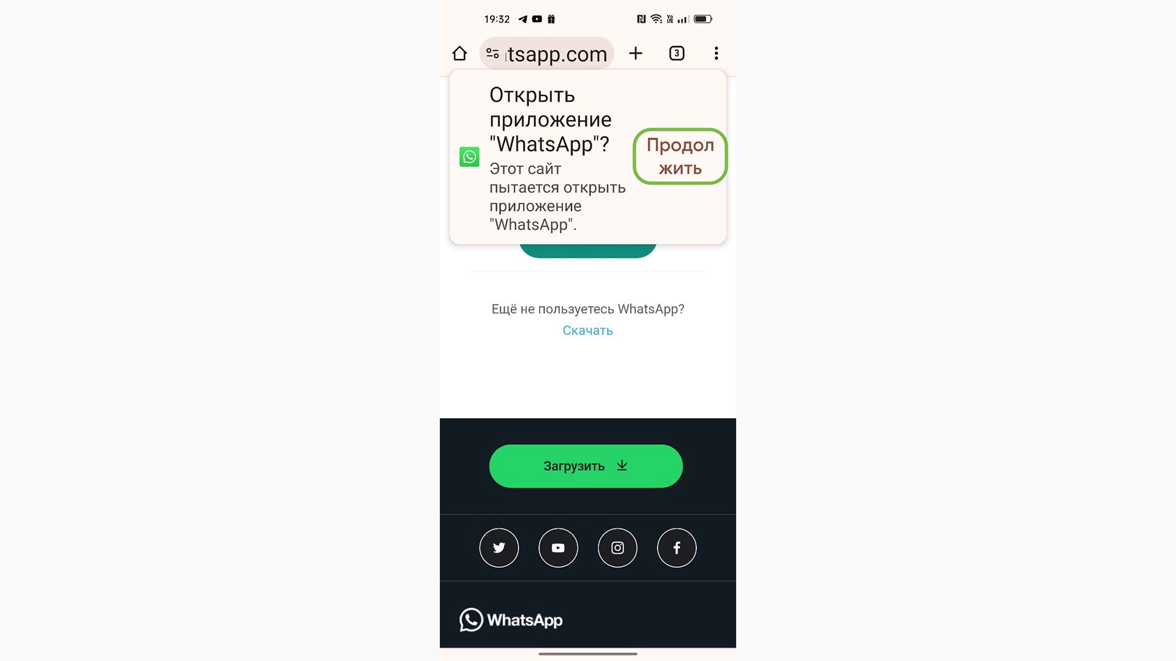Open browser three-dot menu
The height and width of the screenshot is (661, 1176).
click(714, 53)
